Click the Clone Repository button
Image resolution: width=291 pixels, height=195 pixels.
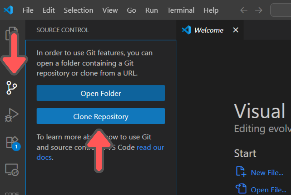101,116
